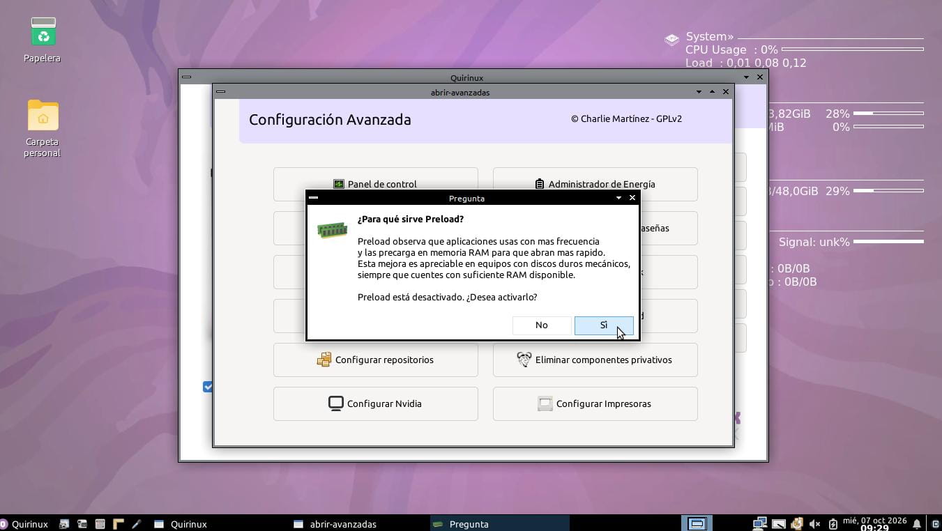Click the Charlie Martínez - GPLv2 text
Image resolution: width=942 pixels, height=531 pixels.
point(626,118)
